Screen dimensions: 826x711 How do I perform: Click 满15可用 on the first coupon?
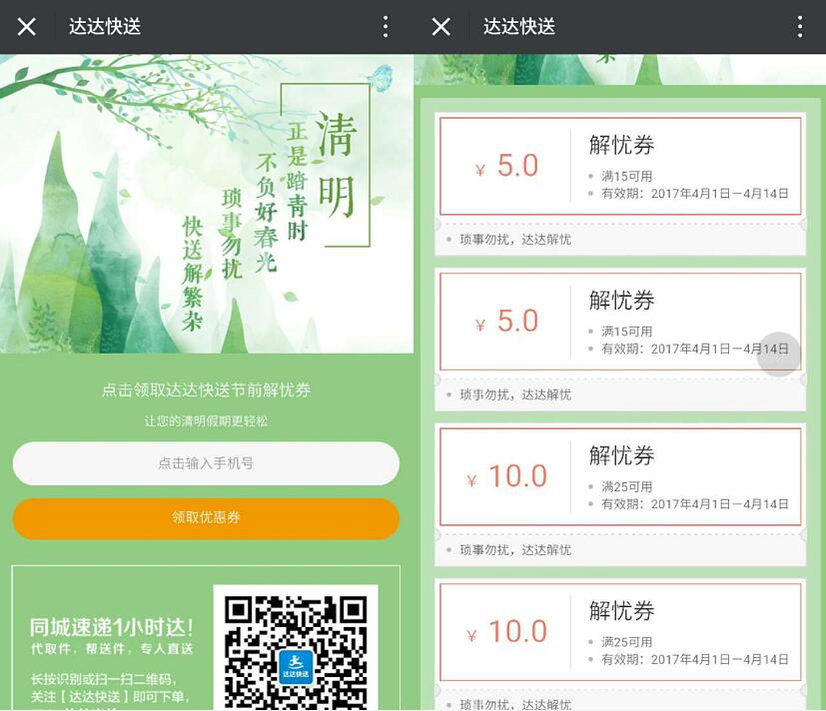627,176
